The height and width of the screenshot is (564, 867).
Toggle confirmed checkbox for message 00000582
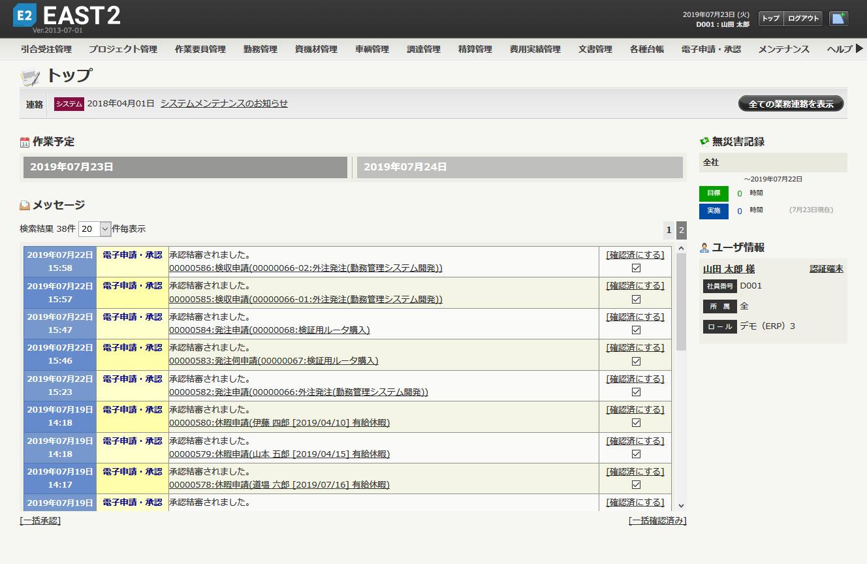(636, 392)
